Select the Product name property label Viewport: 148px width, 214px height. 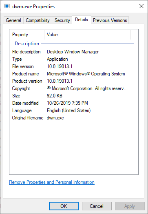(26, 74)
